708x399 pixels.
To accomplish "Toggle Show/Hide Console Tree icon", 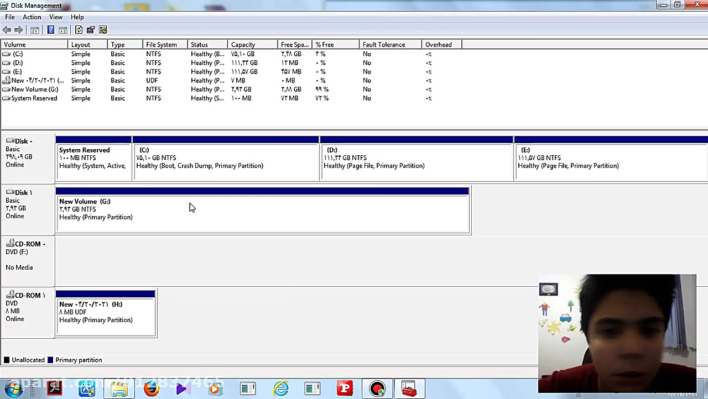I will (x=35, y=30).
